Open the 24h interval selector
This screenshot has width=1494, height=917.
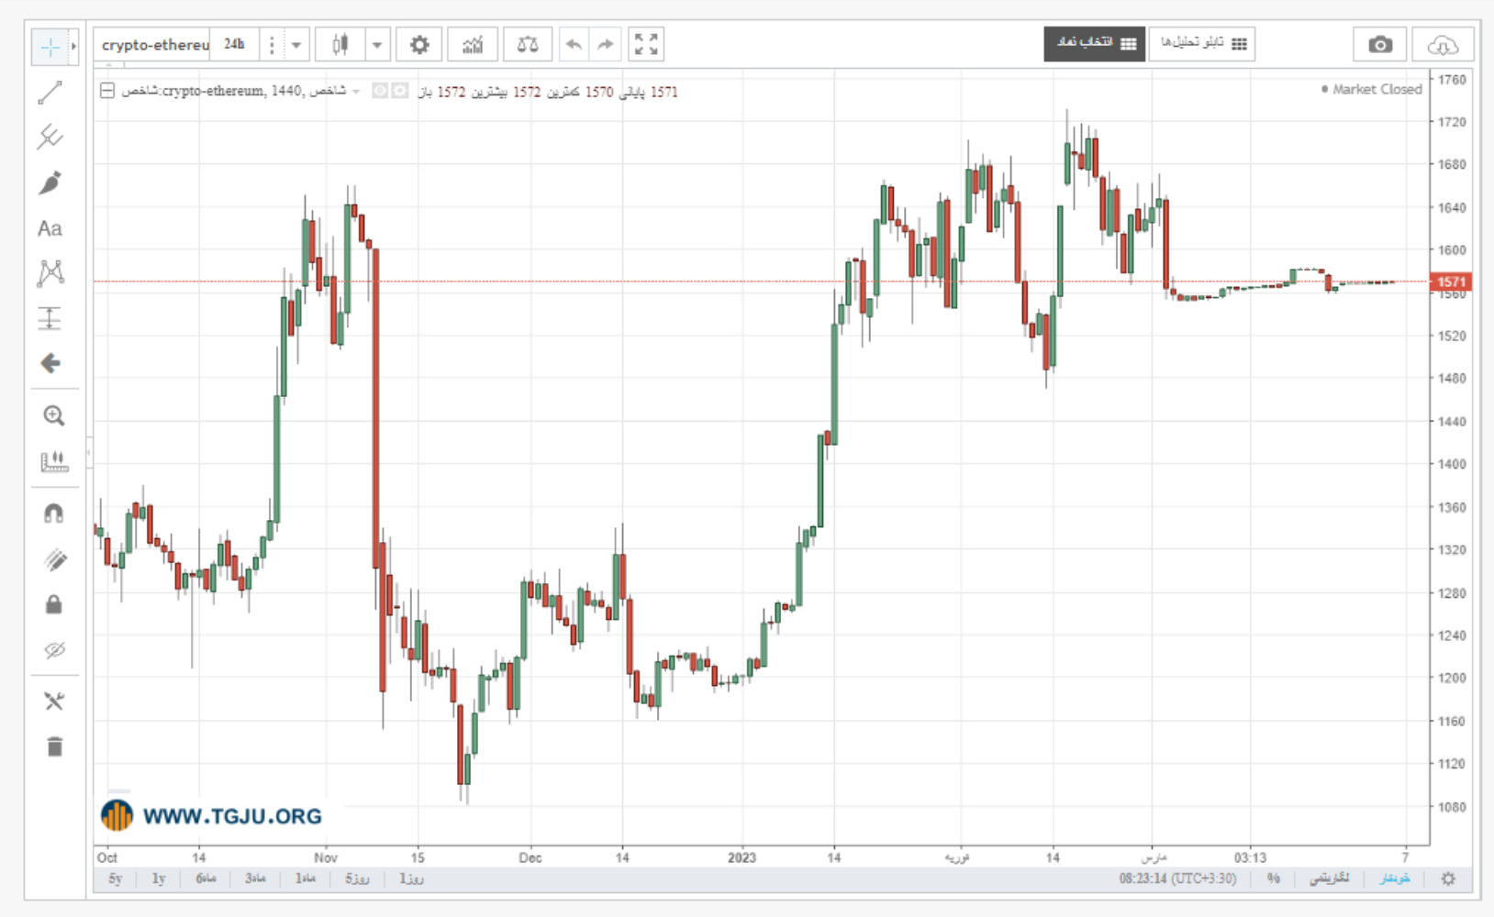pos(234,44)
